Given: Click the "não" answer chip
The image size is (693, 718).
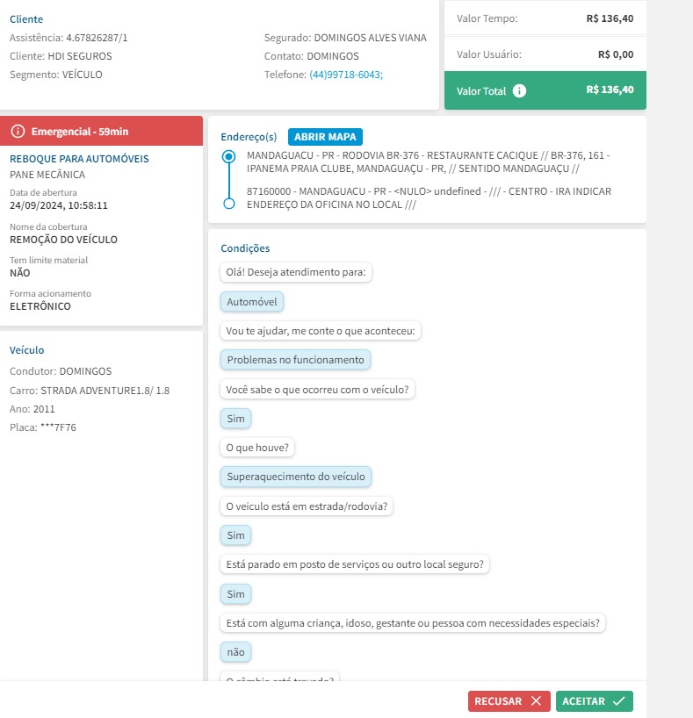Looking at the screenshot, I should [x=235, y=652].
